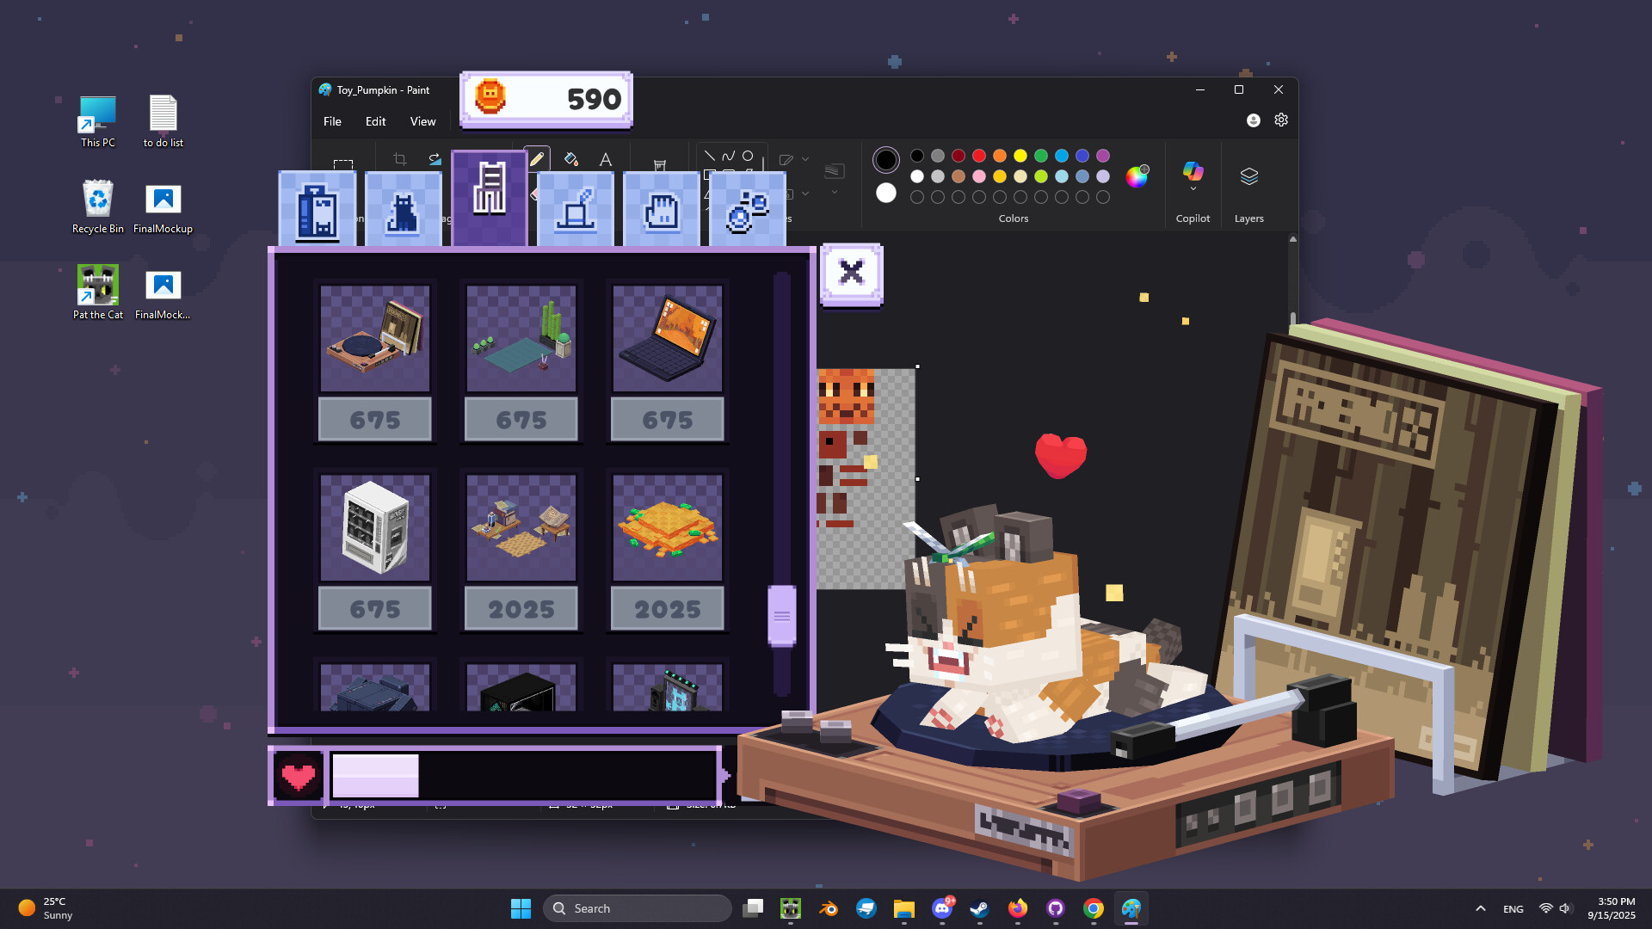Select the Fill with color bucket tool
Screen dimensions: 1652x929
coord(570,159)
